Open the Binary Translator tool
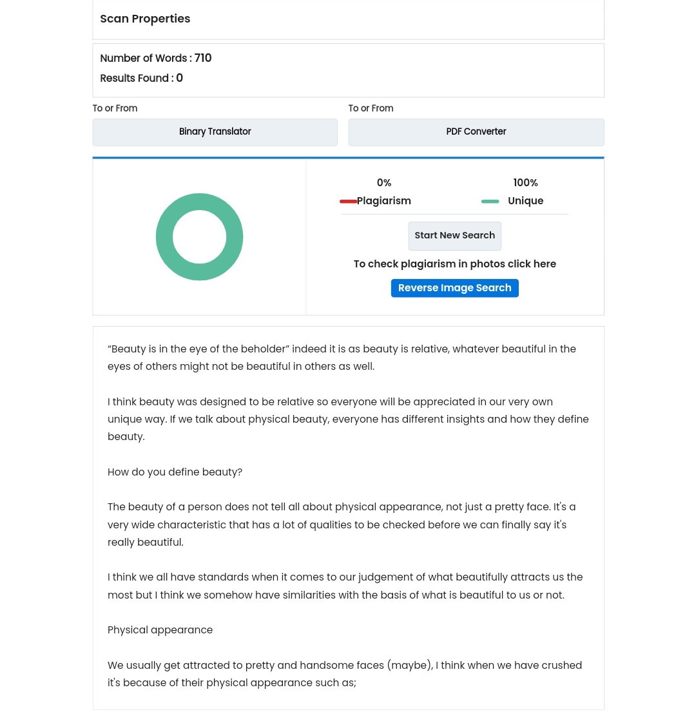Screen dimensions: 696x712 215,132
